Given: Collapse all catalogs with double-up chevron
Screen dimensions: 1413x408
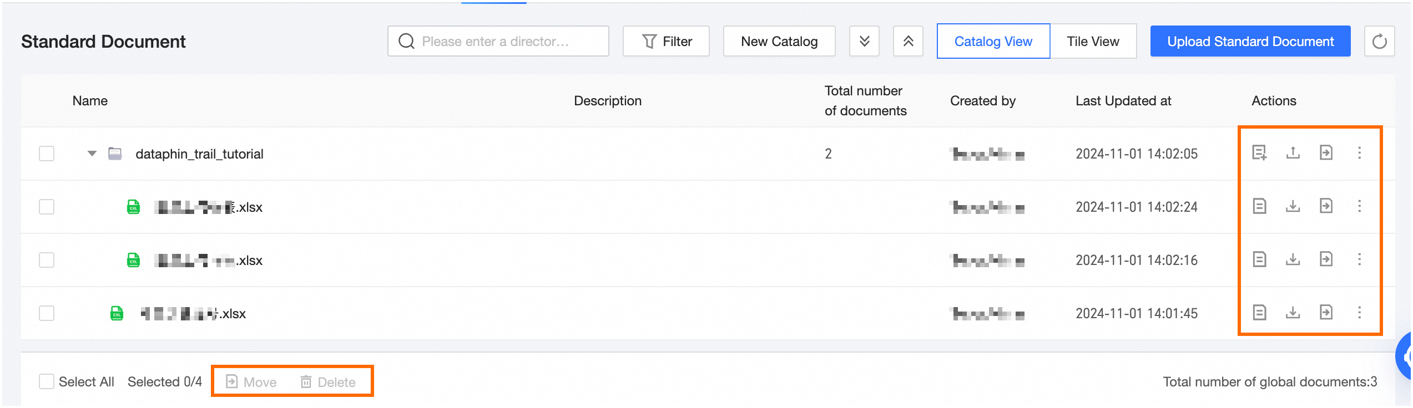Looking at the screenshot, I should [908, 42].
